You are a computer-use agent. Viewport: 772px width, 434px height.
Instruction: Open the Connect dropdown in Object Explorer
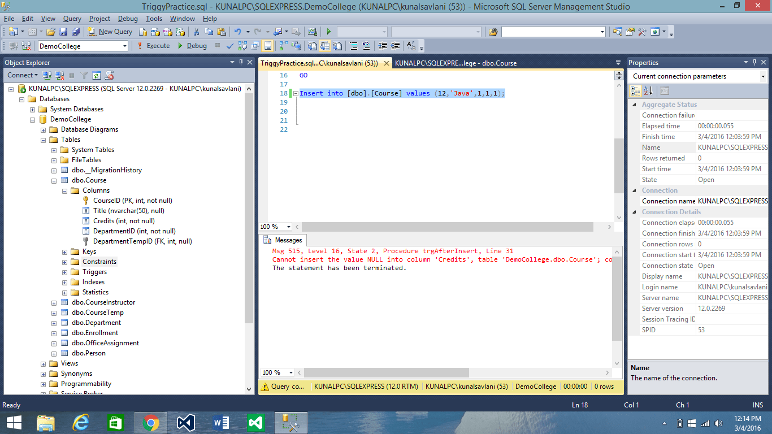23,75
